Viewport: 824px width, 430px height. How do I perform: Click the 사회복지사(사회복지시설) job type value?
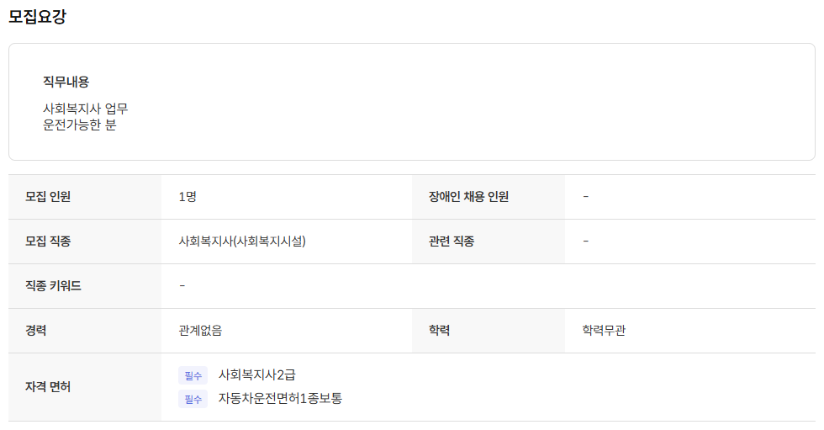pos(242,242)
